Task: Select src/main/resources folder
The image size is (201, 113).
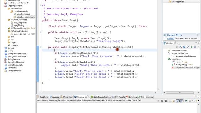Action: click(x=19, y=20)
